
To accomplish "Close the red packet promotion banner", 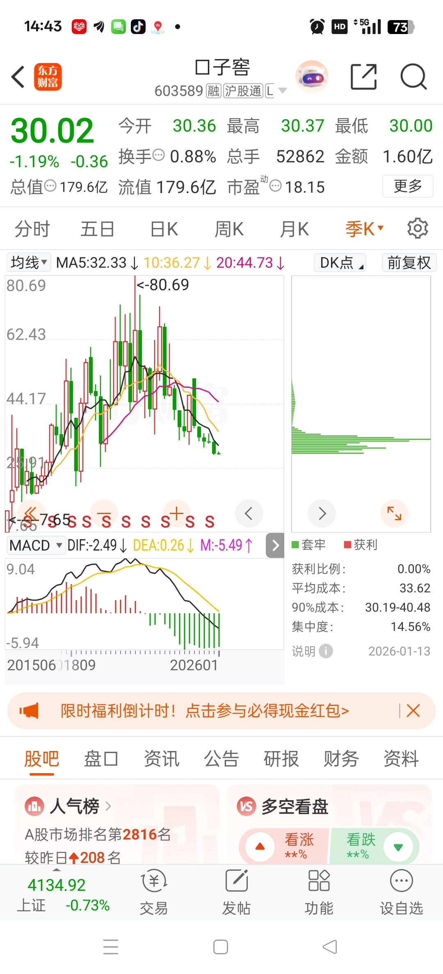I will click(x=413, y=710).
